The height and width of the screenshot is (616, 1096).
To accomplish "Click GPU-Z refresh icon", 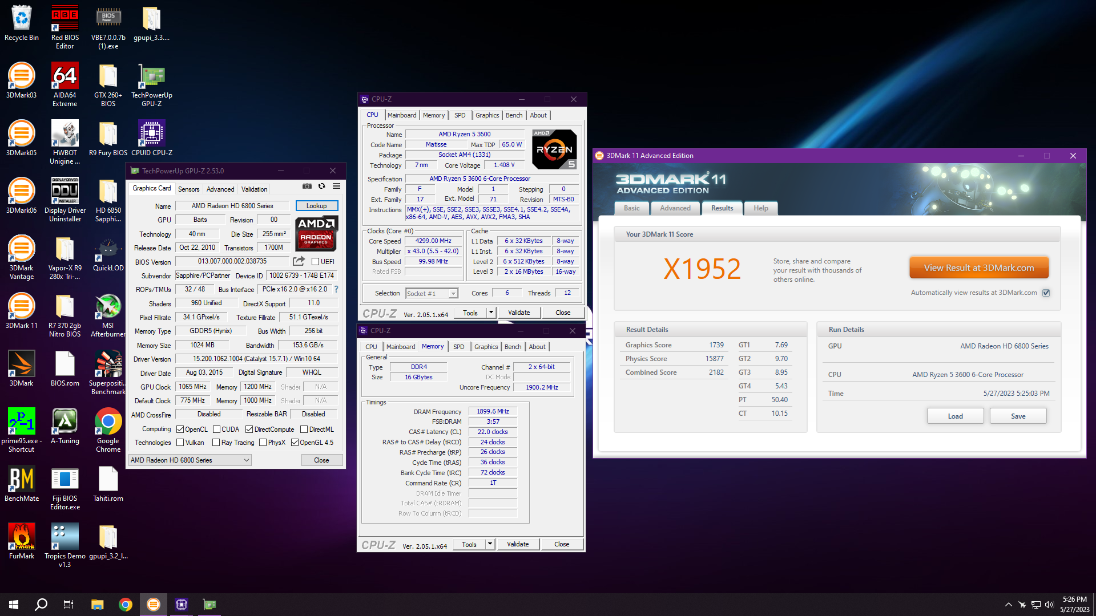I will point(322,186).
